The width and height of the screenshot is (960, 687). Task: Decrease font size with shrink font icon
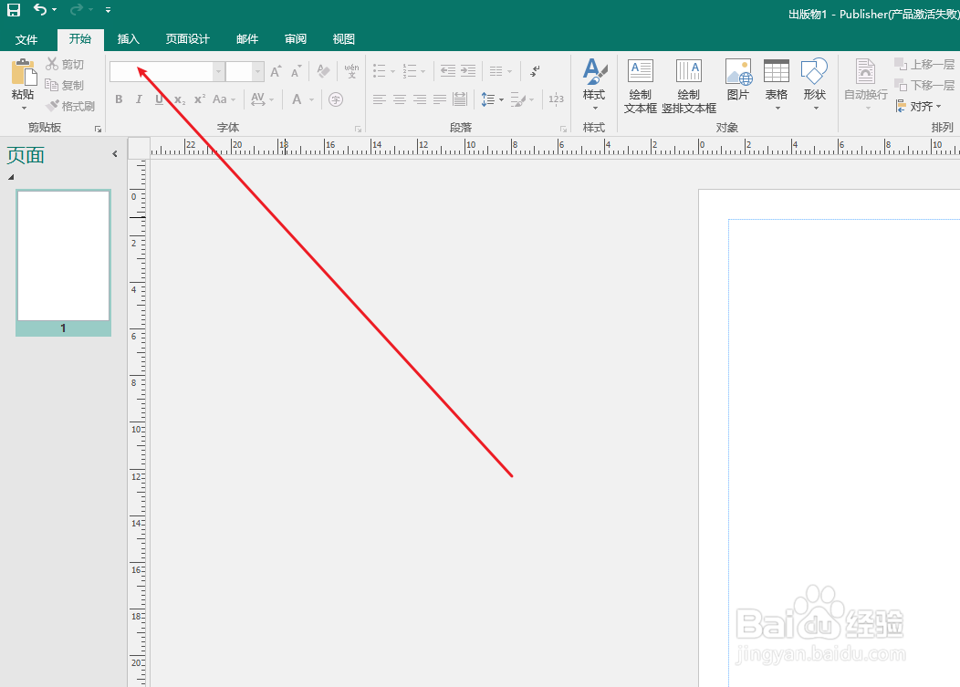tap(297, 72)
